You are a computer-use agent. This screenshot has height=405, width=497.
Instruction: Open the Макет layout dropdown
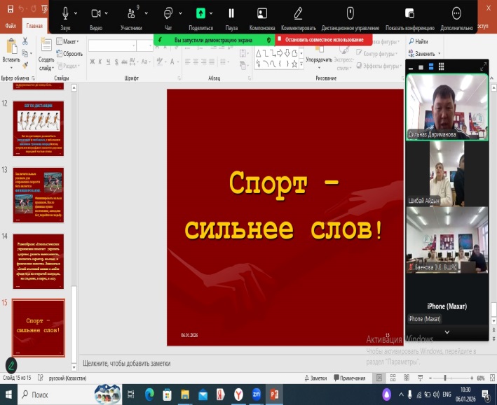pos(70,42)
